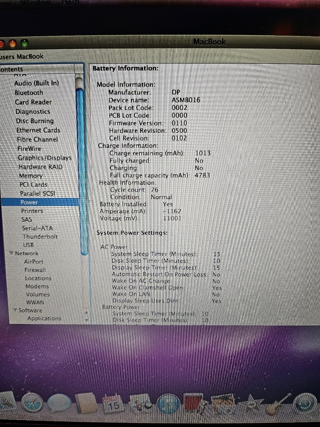The image size is (320, 427).
Task: Select FireWire in Contents list
Action: 29,148
